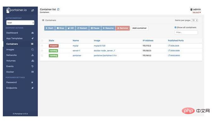Sort table by Image column header
Image resolution: width=213 pixels, height=121 pixels.
point(97,40)
